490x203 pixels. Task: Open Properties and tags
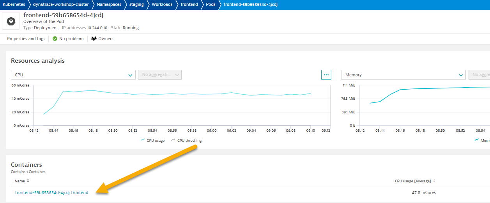pyautogui.click(x=26, y=39)
